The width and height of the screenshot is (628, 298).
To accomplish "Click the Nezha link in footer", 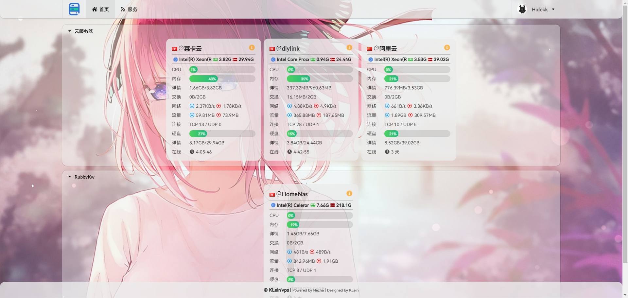I will click(x=318, y=290).
